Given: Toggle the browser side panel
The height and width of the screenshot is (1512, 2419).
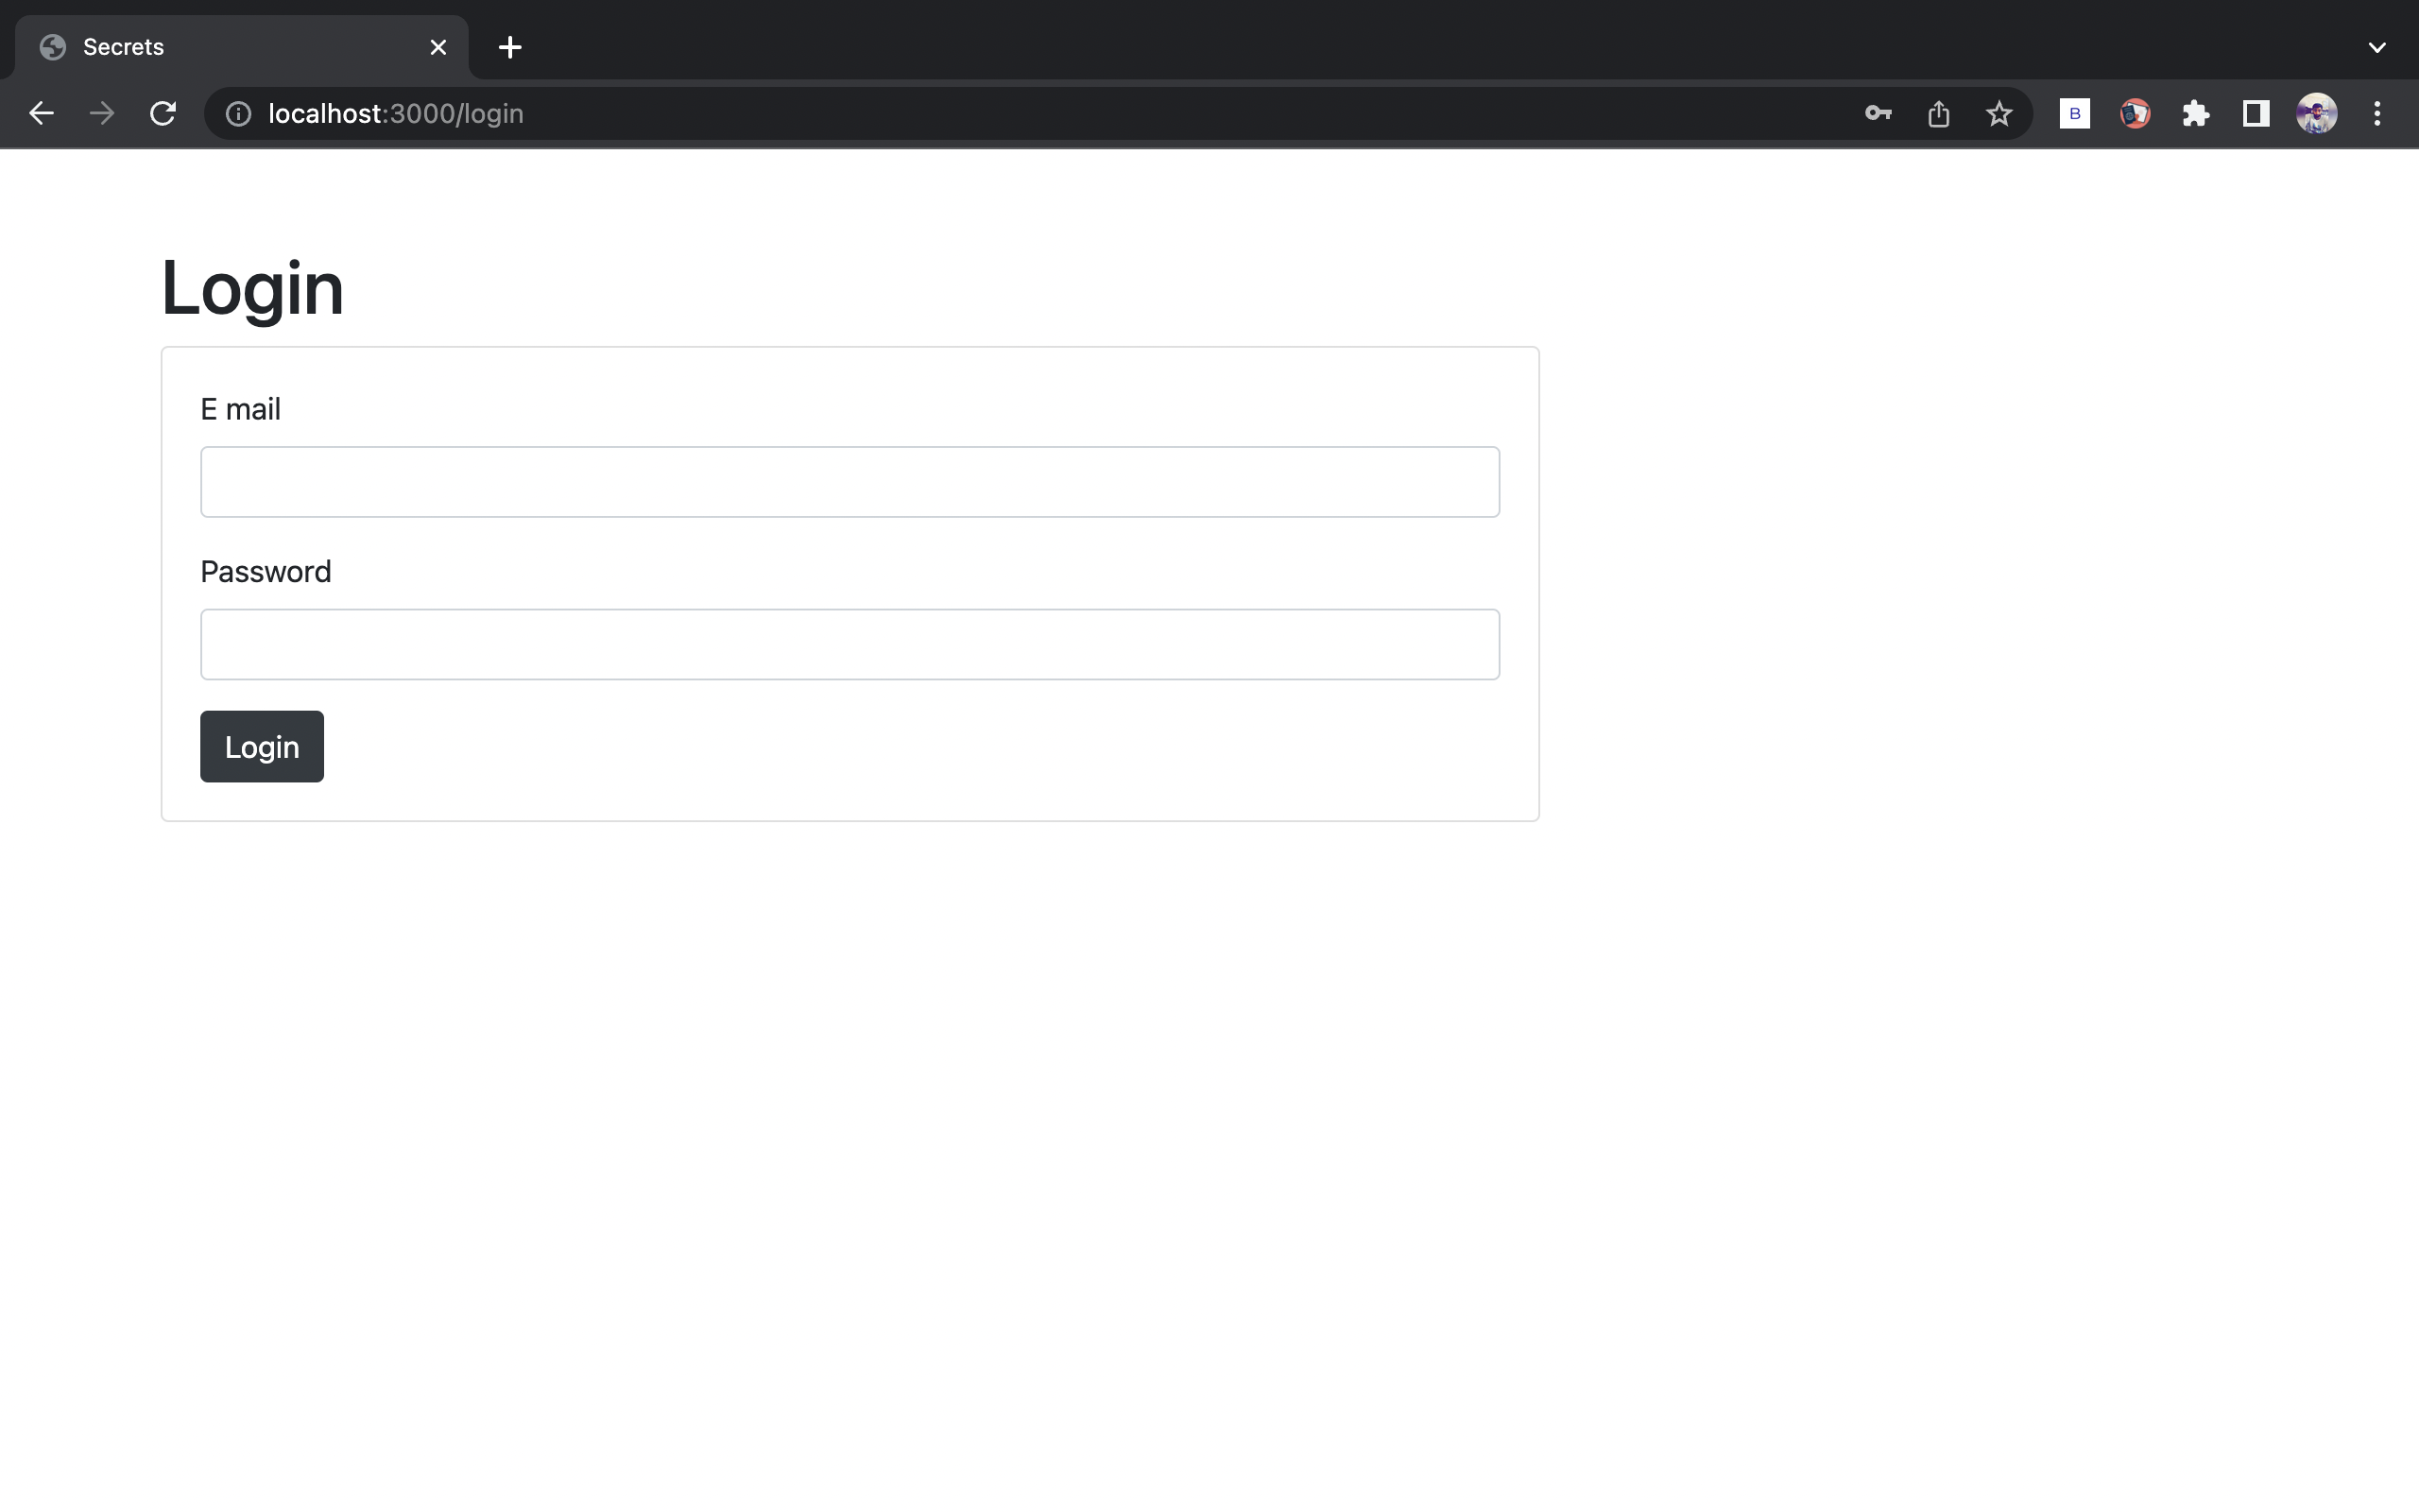Looking at the screenshot, I should [2256, 114].
